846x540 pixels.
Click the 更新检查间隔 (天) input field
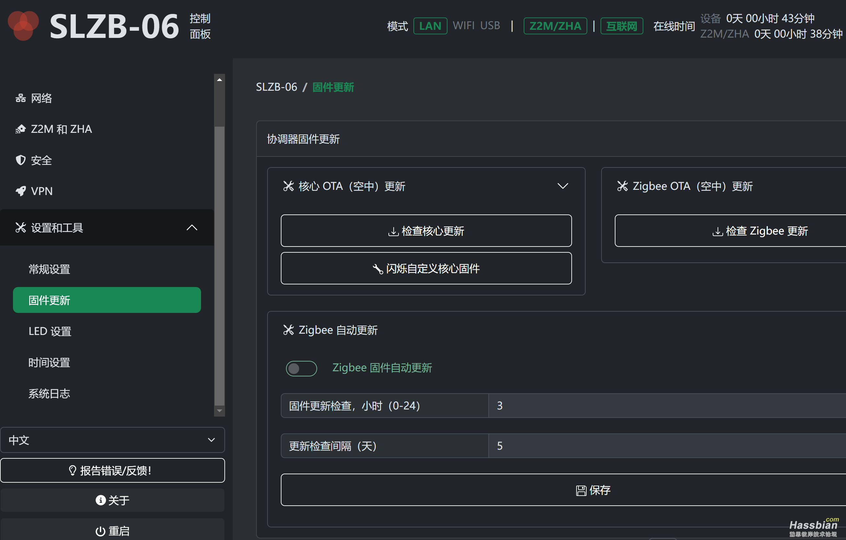tap(667, 446)
